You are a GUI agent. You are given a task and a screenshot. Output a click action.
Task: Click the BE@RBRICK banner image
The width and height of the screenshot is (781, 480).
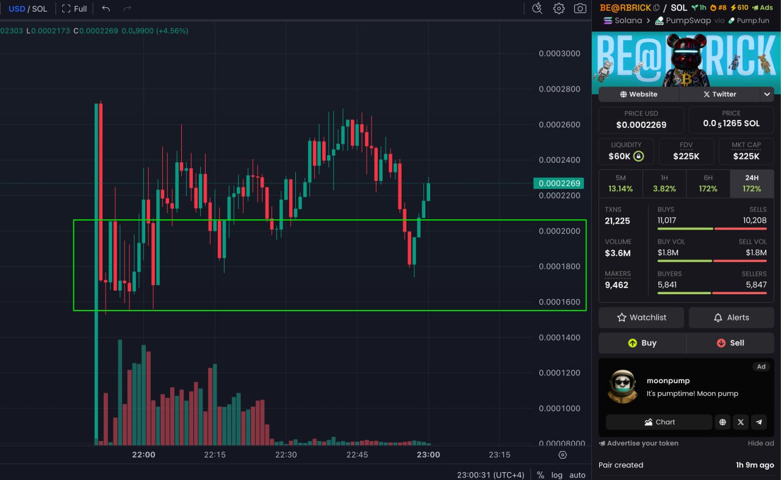pos(686,60)
